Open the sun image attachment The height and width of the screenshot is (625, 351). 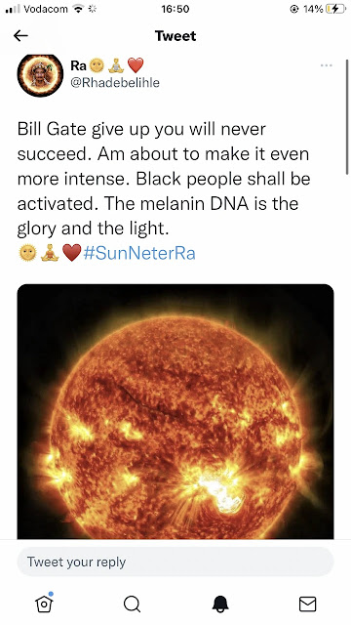click(x=175, y=411)
